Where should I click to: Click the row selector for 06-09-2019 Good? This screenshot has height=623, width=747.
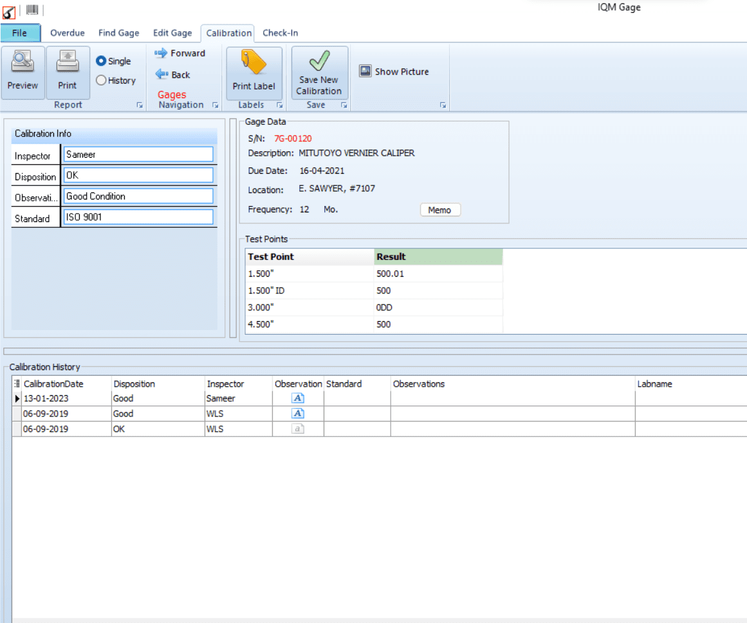[17, 413]
